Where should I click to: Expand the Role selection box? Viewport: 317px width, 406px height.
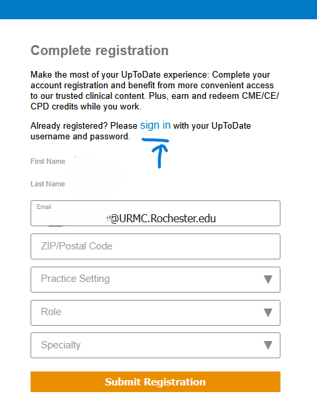[x=156, y=312]
